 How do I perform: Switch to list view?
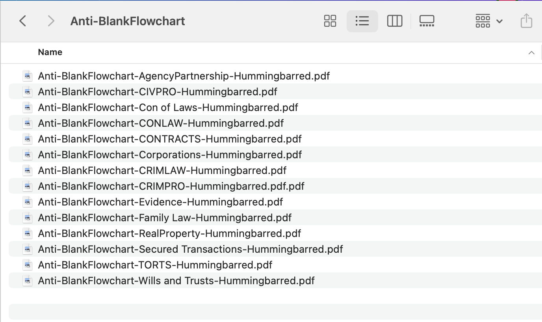coord(362,21)
